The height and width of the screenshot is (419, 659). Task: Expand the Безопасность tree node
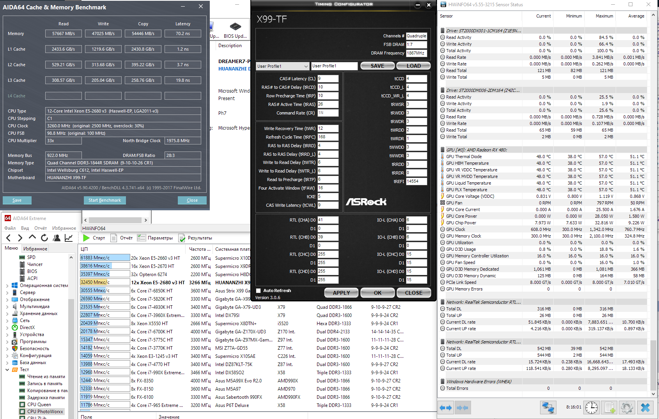coord(7,349)
